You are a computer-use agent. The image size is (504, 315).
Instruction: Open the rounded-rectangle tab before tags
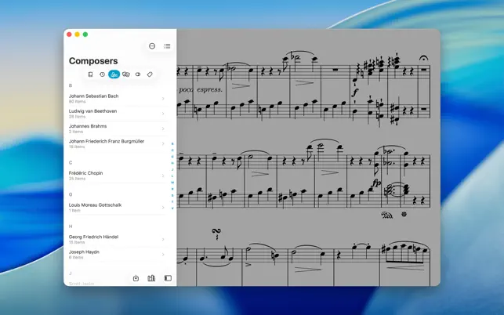[x=138, y=74]
